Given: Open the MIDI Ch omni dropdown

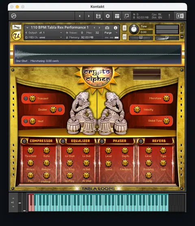Looking at the screenshot, I should [44, 37].
